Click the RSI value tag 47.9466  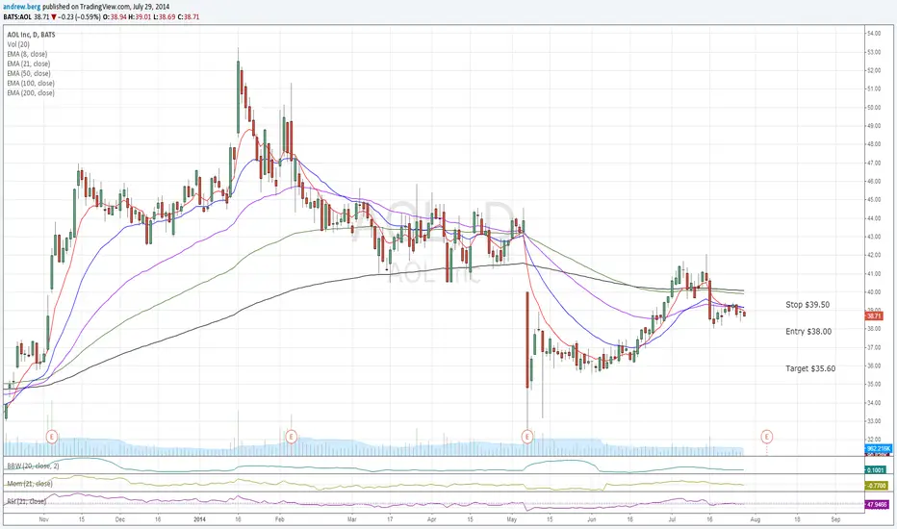[877, 505]
